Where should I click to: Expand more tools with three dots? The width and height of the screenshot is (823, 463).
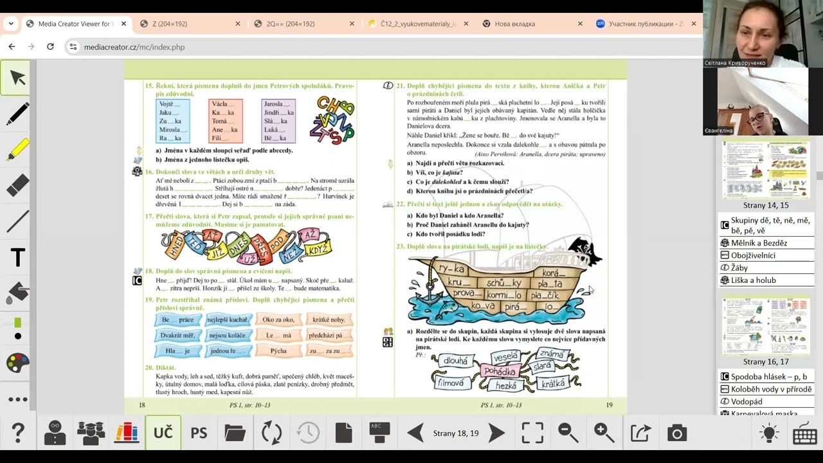[x=17, y=399]
